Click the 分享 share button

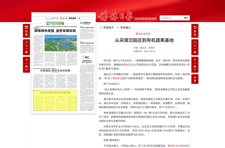click(195, 79)
